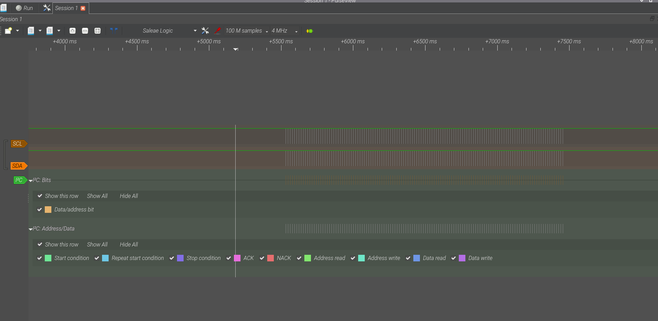658x321 pixels.
Task: Click the +5000 ms mark on the time ruler
Action: [209, 41]
